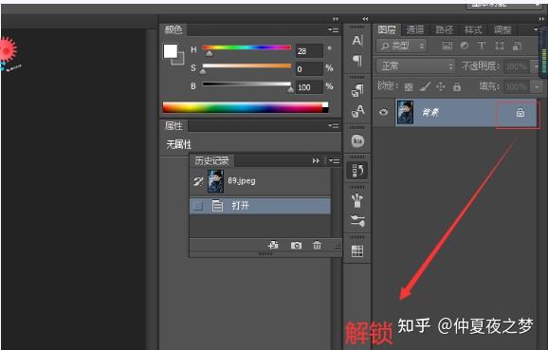Toggle lock position move icon
The width and height of the screenshot is (548, 350).
point(440,86)
